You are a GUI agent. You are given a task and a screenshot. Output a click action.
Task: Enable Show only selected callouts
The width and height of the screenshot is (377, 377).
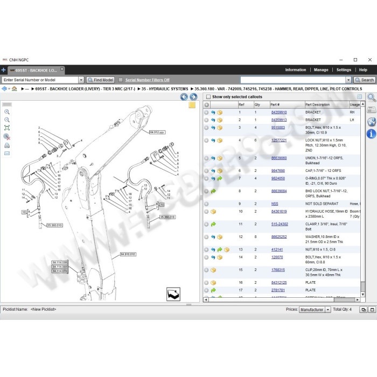point(208,96)
